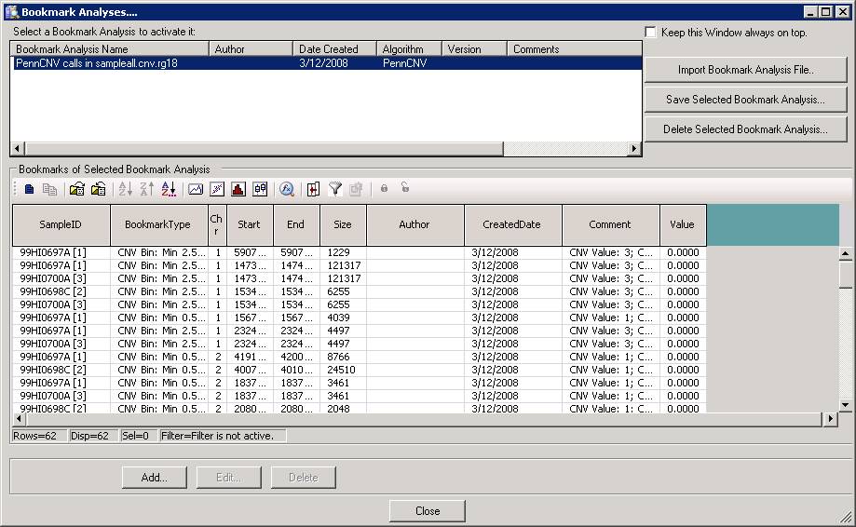Viewport: 856px width, 527px height.
Task: Click left arrow of bookmarks horizontal scrollbar
Action: coord(20,419)
